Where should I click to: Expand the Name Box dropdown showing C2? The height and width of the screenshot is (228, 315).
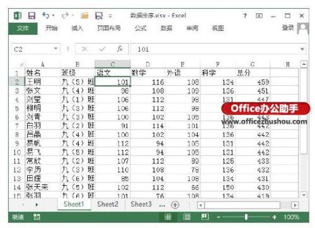tap(55, 49)
